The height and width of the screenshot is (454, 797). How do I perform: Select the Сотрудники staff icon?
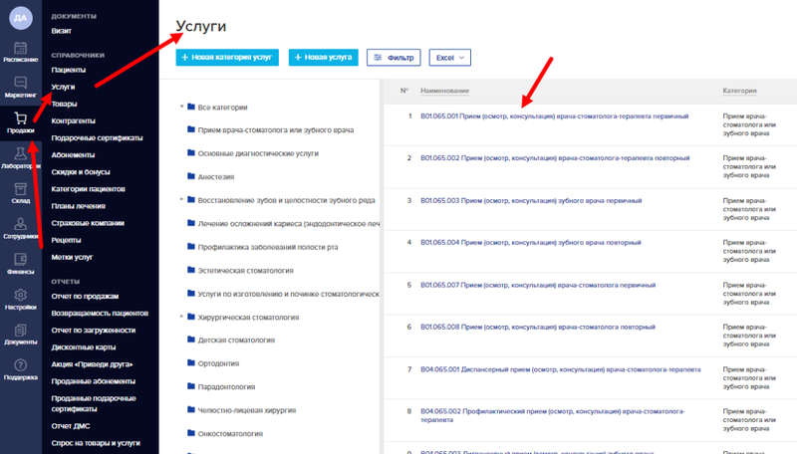point(21,229)
